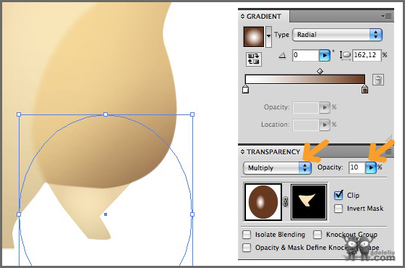
Task: Click the Delete Stop trash icon
Action: [x=378, y=80]
